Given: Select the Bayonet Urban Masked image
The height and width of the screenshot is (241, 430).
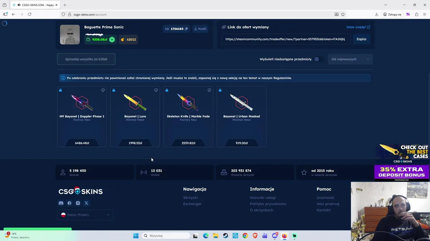Looking at the screenshot, I should (242, 102).
